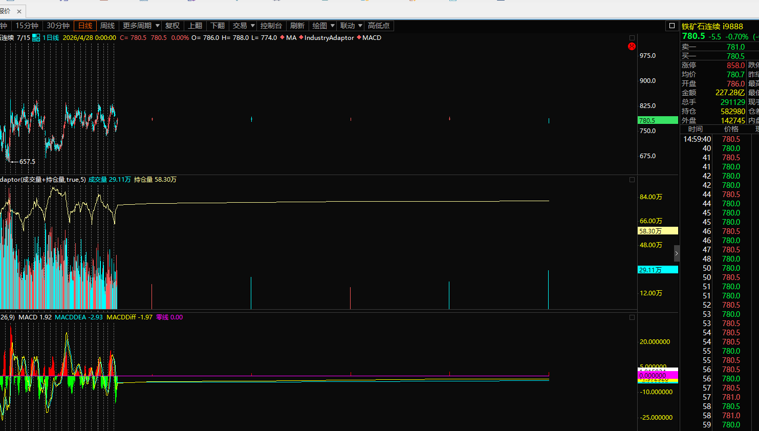
Task: Toggle the price chart pane square box
Action: click(632, 38)
